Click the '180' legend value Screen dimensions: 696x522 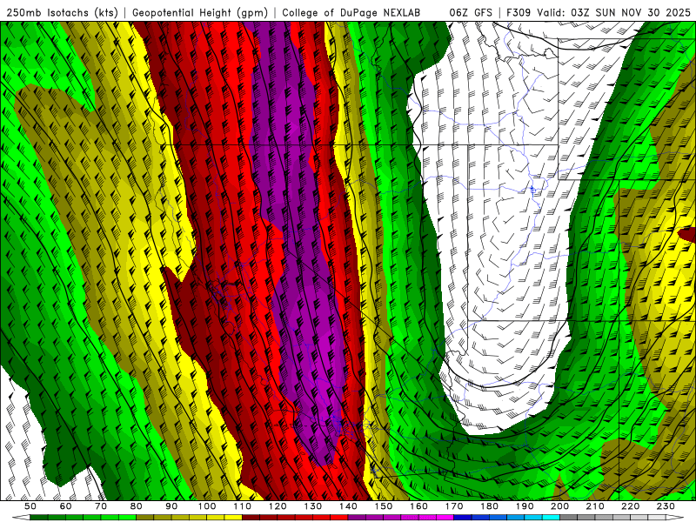tap(489, 506)
